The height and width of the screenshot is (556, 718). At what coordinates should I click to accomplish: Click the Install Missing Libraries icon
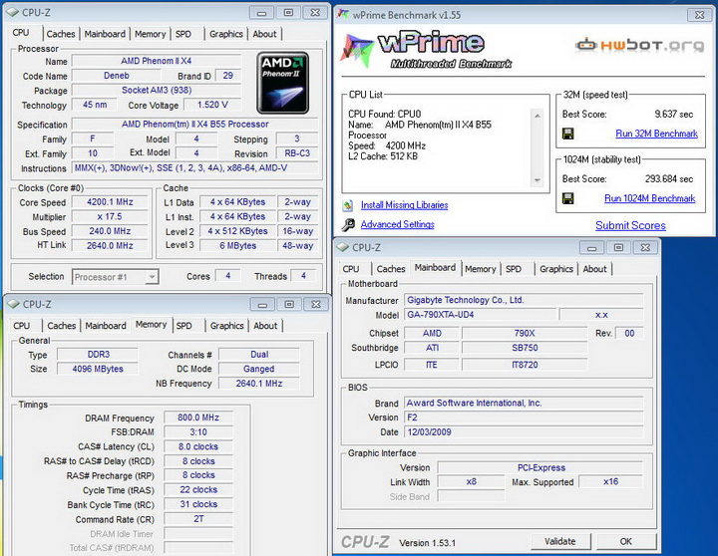(348, 205)
